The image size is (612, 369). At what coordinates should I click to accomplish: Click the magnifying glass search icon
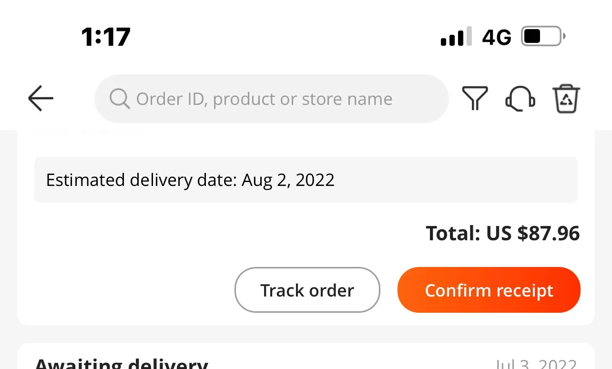pos(119,99)
